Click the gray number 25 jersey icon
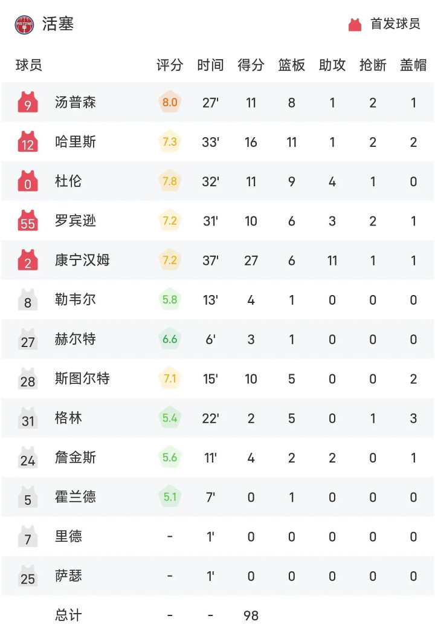This screenshot has width=435, height=636. click(28, 576)
